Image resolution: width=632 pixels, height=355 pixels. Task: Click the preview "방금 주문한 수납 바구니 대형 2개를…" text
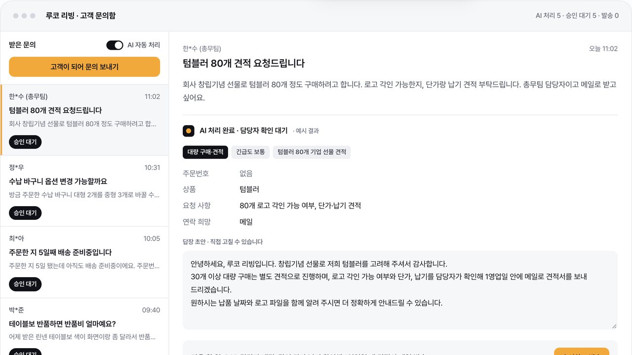click(84, 195)
